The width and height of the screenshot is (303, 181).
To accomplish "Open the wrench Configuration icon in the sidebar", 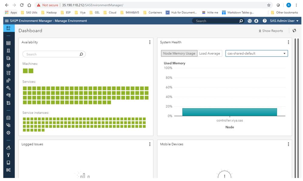I will tap(8, 88).
